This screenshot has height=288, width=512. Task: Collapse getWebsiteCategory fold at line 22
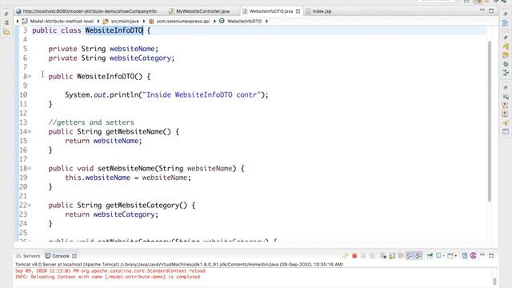30,206
